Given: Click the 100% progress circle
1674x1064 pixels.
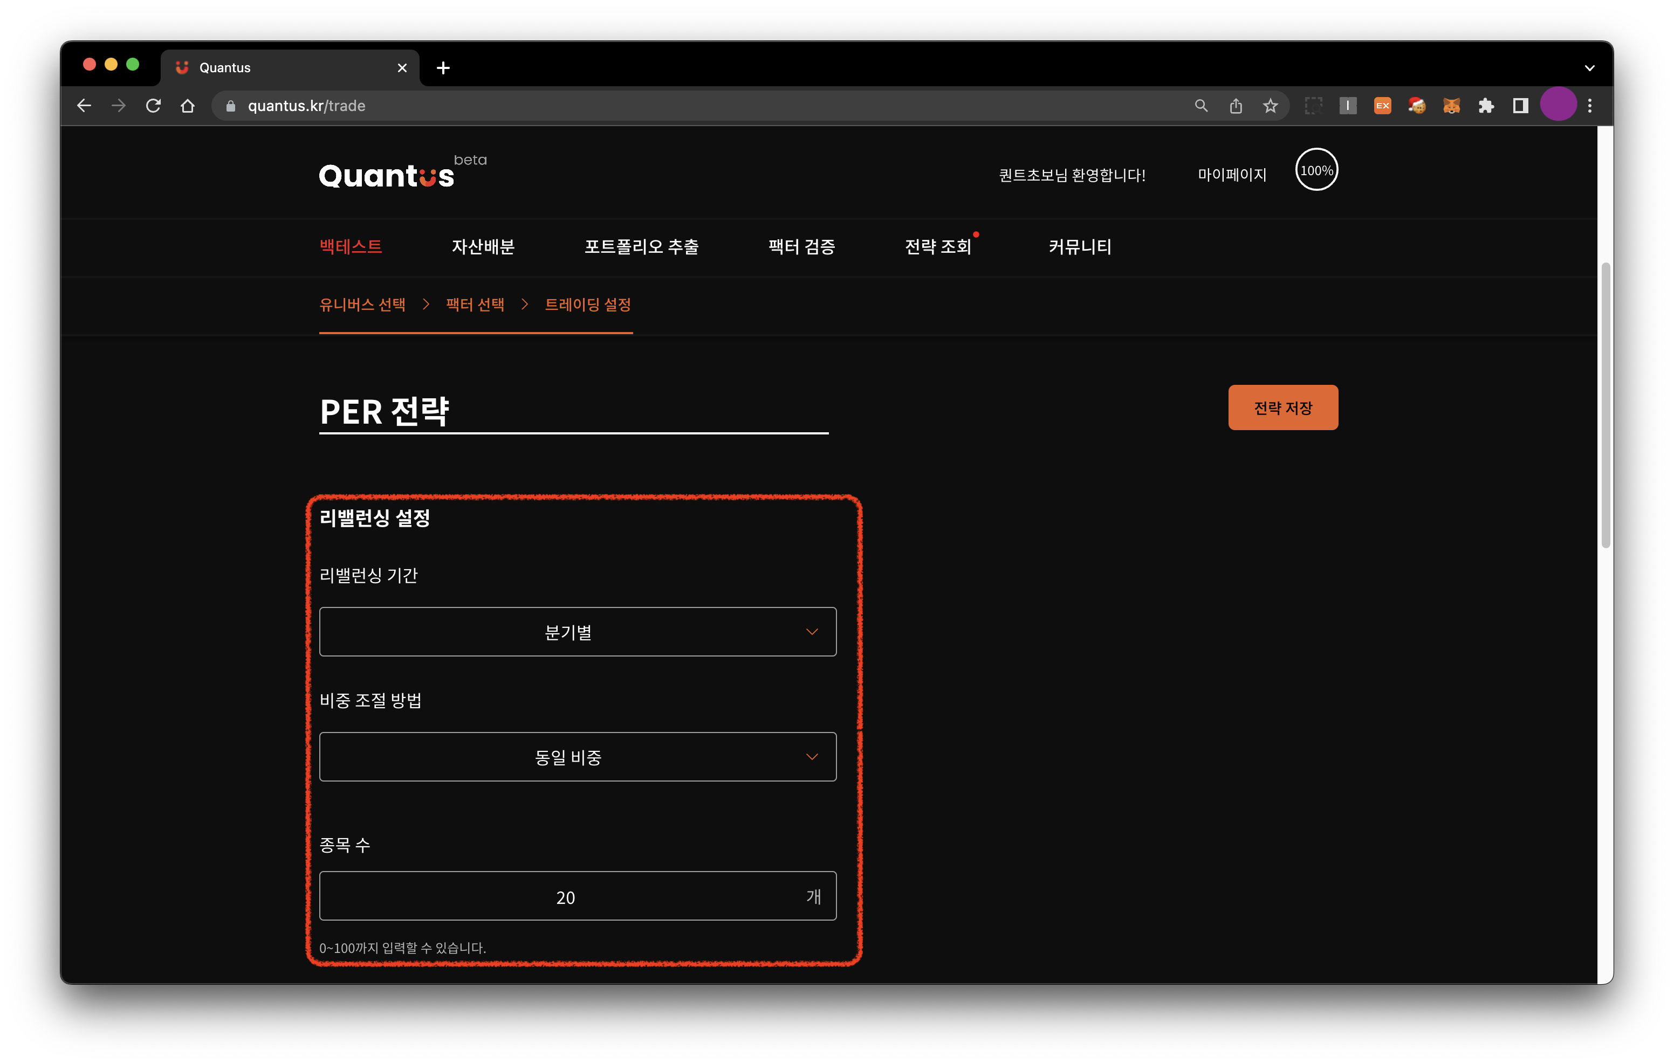Looking at the screenshot, I should (x=1316, y=170).
